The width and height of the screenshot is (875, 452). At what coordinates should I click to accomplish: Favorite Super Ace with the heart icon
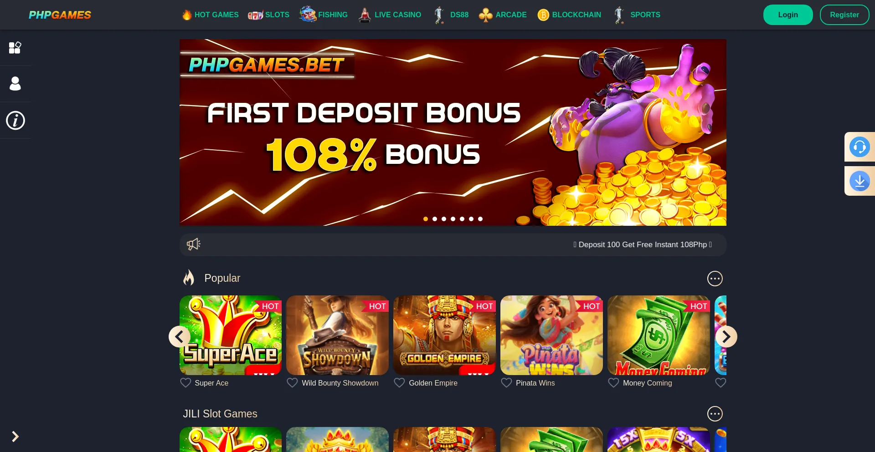click(x=185, y=383)
